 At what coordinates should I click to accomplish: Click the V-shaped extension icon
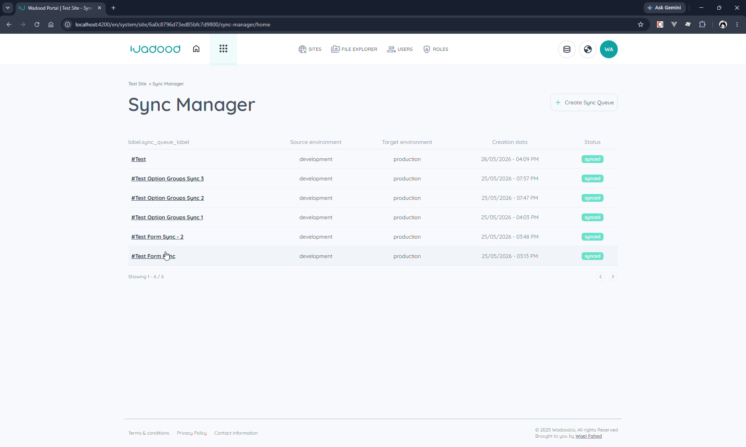click(674, 24)
